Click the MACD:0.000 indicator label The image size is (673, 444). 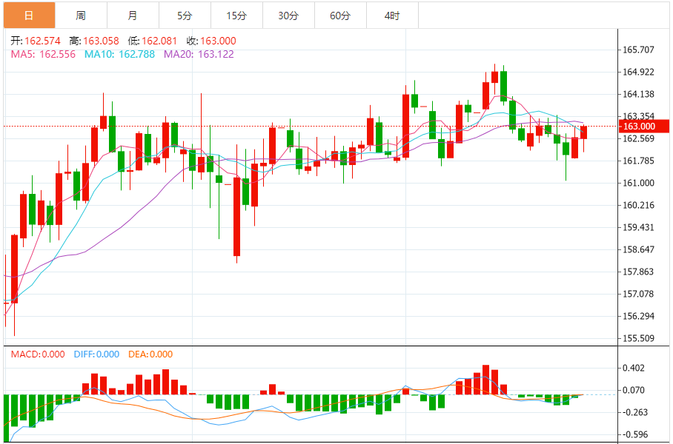pyautogui.click(x=38, y=354)
